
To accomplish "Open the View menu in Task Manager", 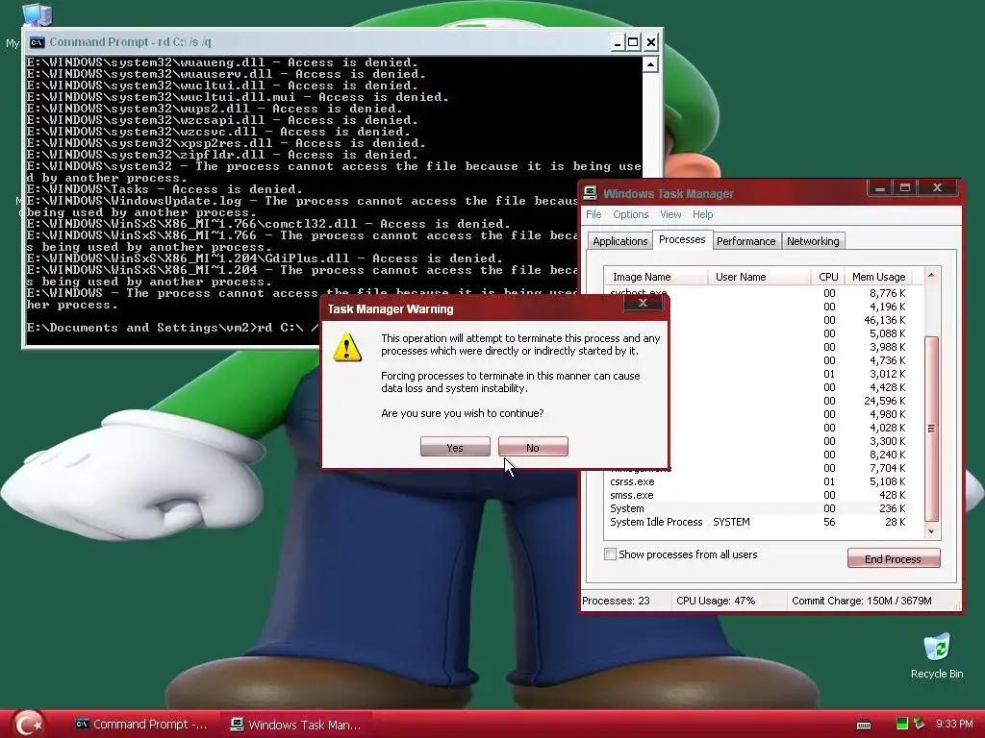I will (670, 214).
